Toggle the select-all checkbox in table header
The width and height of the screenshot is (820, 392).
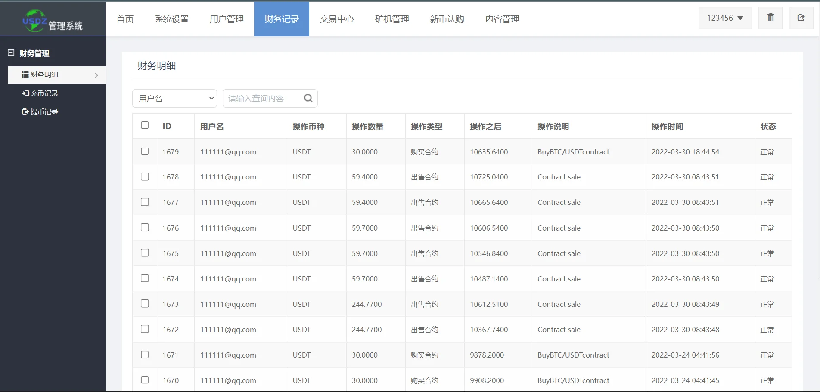point(145,125)
